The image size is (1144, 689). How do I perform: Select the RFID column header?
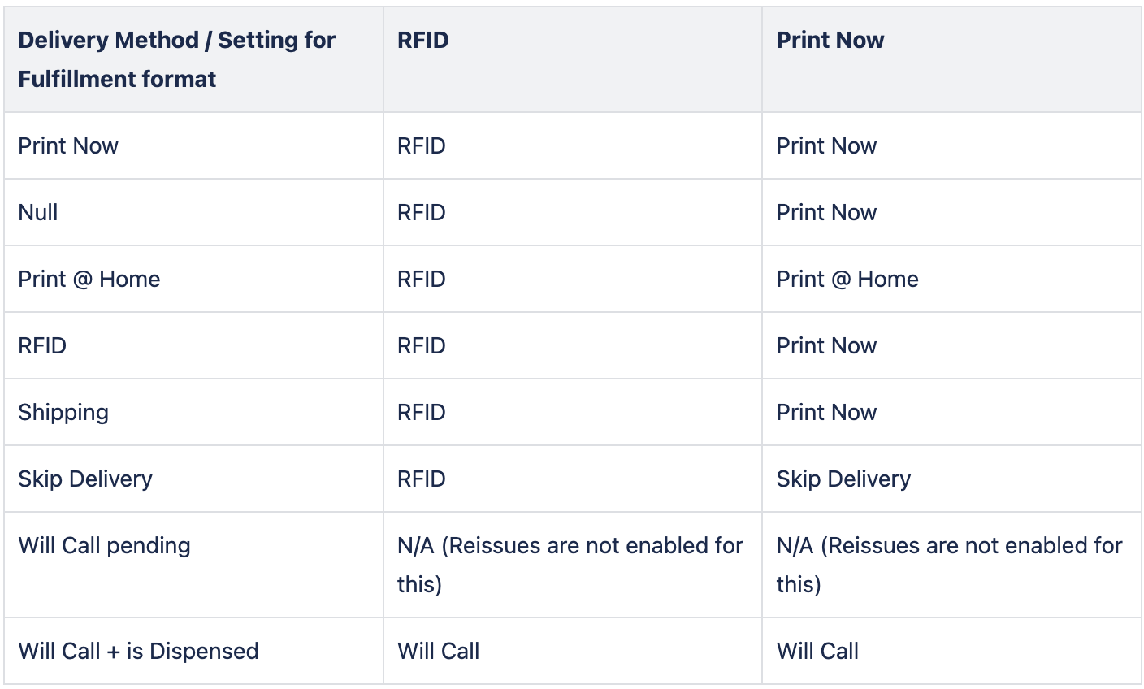point(422,40)
